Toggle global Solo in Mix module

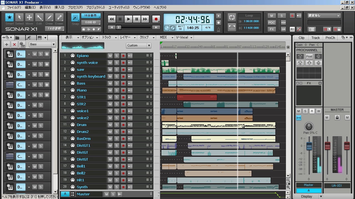click(282, 16)
